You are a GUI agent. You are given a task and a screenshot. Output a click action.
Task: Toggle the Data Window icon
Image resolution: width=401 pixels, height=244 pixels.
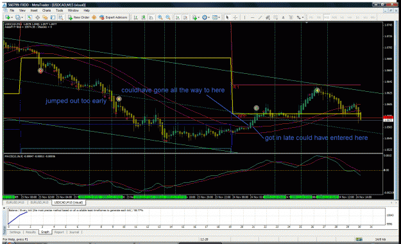click(x=37, y=17)
